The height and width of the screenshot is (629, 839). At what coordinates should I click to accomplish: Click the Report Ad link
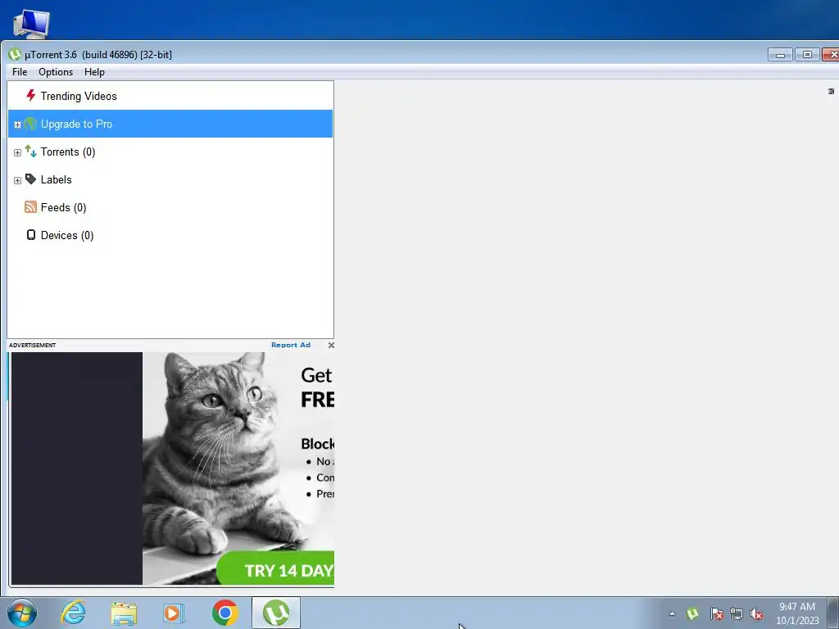tap(291, 345)
